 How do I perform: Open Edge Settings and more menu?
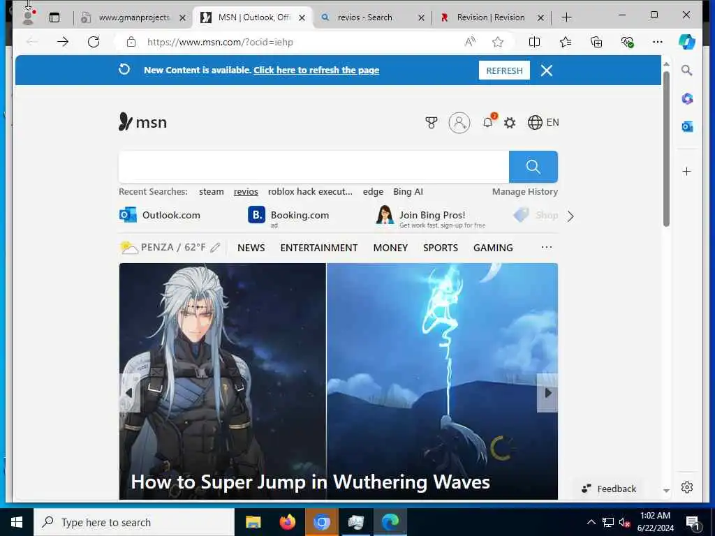click(658, 42)
